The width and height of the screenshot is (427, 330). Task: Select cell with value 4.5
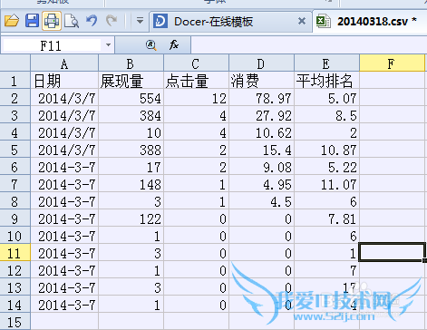[261, 201]
